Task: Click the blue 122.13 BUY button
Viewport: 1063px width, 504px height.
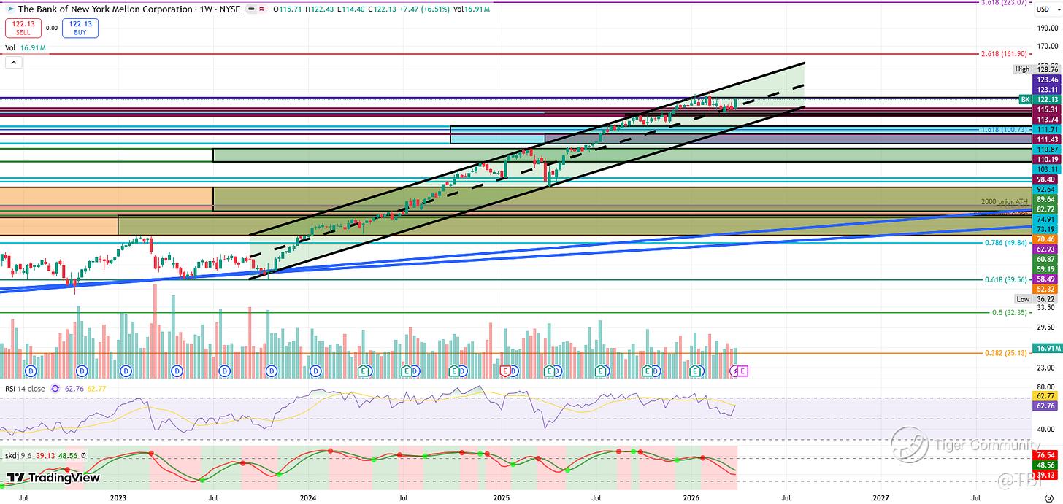Action: (x=82, y=28)
